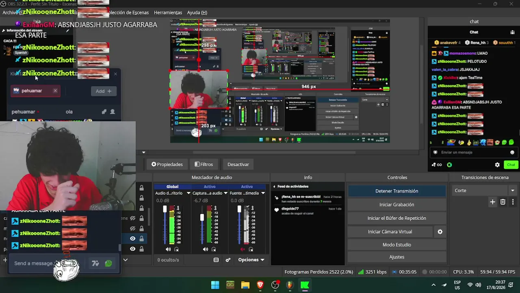Screen dimensions: 520x293
Task: Toggle monitoring headphones for Audio del escritorio
Action: tap(177, 249)
